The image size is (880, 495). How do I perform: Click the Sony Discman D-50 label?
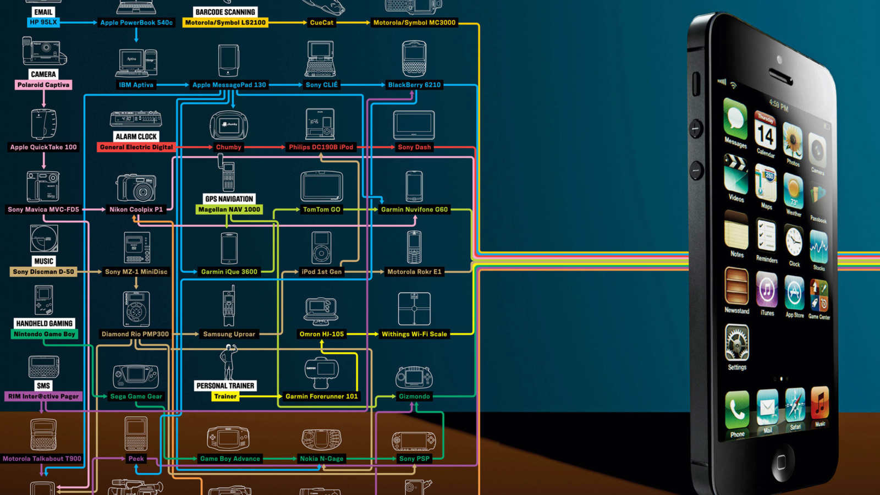click(43, 272)
